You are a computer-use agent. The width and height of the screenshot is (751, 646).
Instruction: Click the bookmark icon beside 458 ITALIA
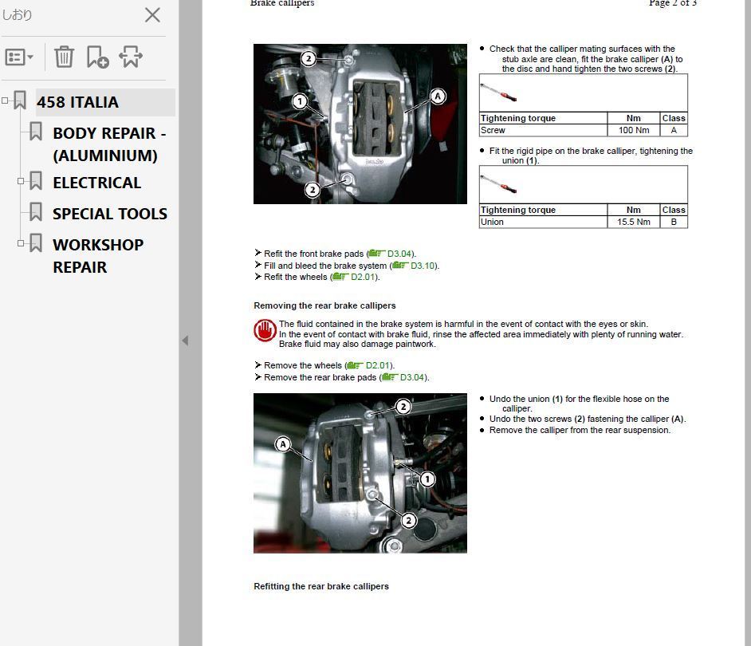[20, 100]
